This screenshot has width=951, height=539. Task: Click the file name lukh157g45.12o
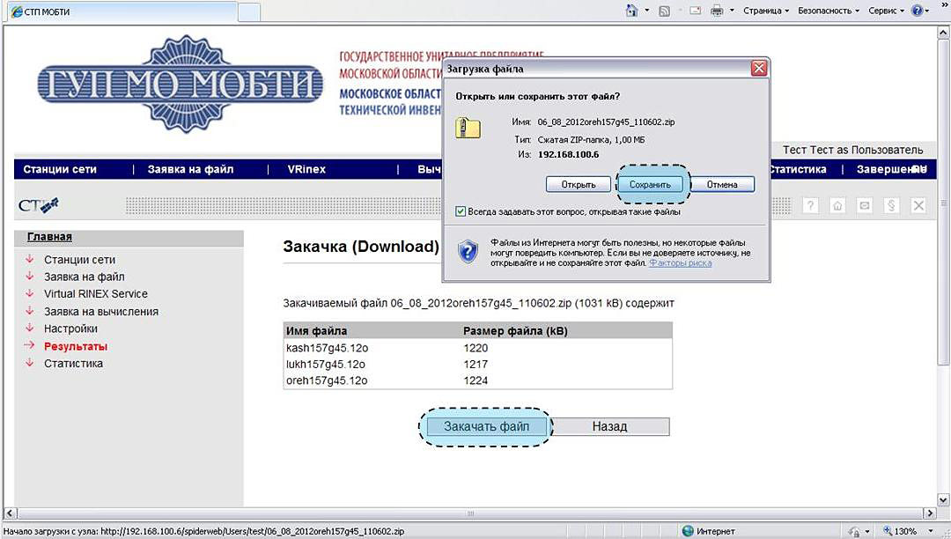pos(326,365)
